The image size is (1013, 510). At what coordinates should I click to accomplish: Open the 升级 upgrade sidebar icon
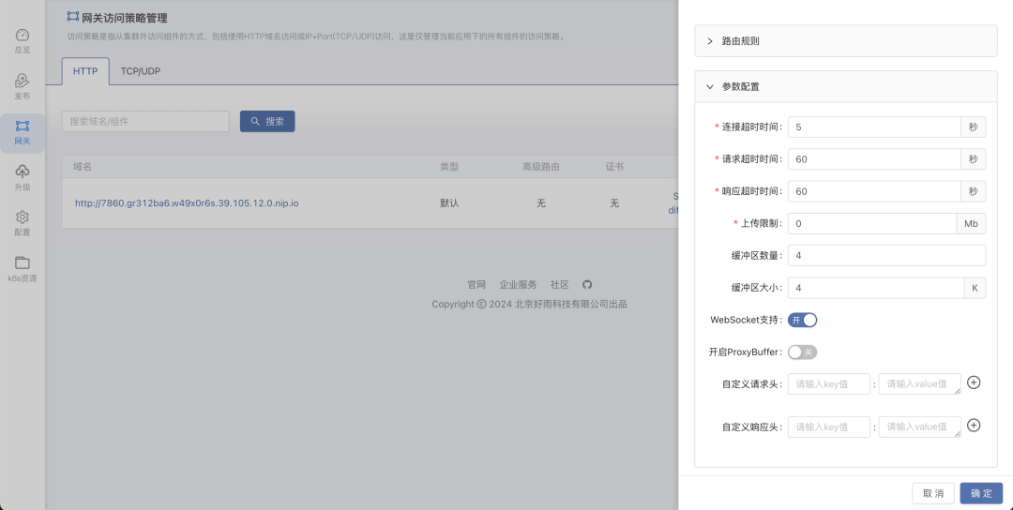pyautogui.click(x=23, y=172)
